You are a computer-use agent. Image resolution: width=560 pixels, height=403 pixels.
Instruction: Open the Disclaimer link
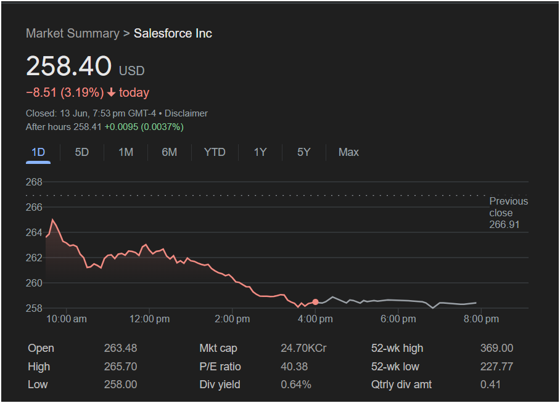[x=186, y=113]
